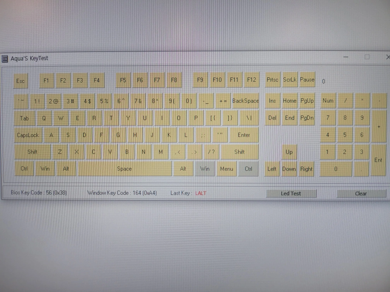This screenshot has width=390, height=292.
Task: Click the Led Test button
Action: click(291, 194)
